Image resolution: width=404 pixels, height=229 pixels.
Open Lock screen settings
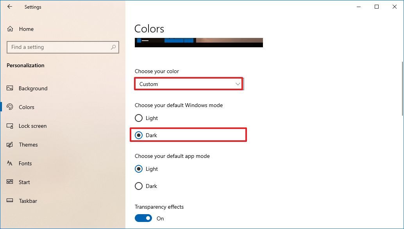(33, 126)
